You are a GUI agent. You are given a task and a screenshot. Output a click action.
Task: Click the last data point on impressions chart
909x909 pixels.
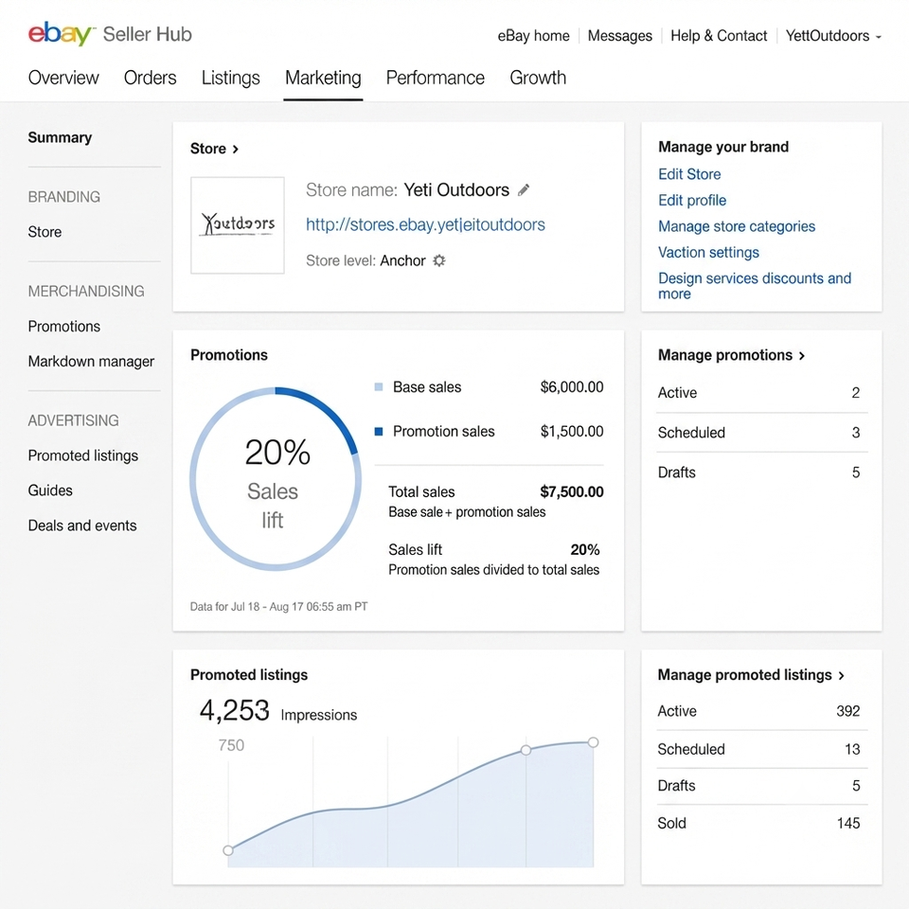593,742
